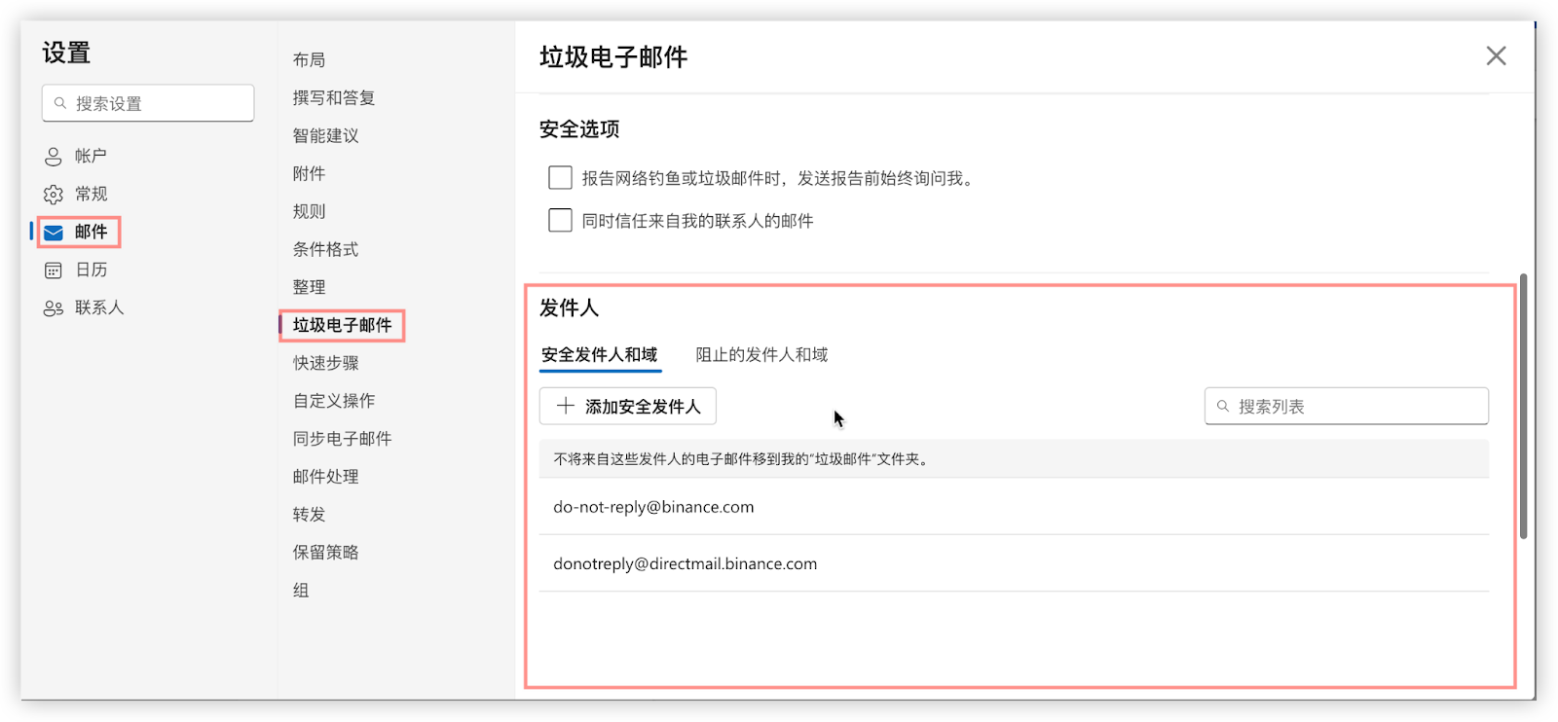Select 安全发件人和域 tab
The width and height of the screenshot is (1558, 722).
click(x=600, y=355)
